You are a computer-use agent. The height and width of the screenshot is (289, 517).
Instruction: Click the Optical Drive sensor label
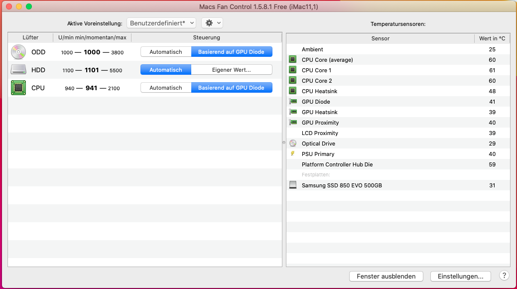click(318, 144)
